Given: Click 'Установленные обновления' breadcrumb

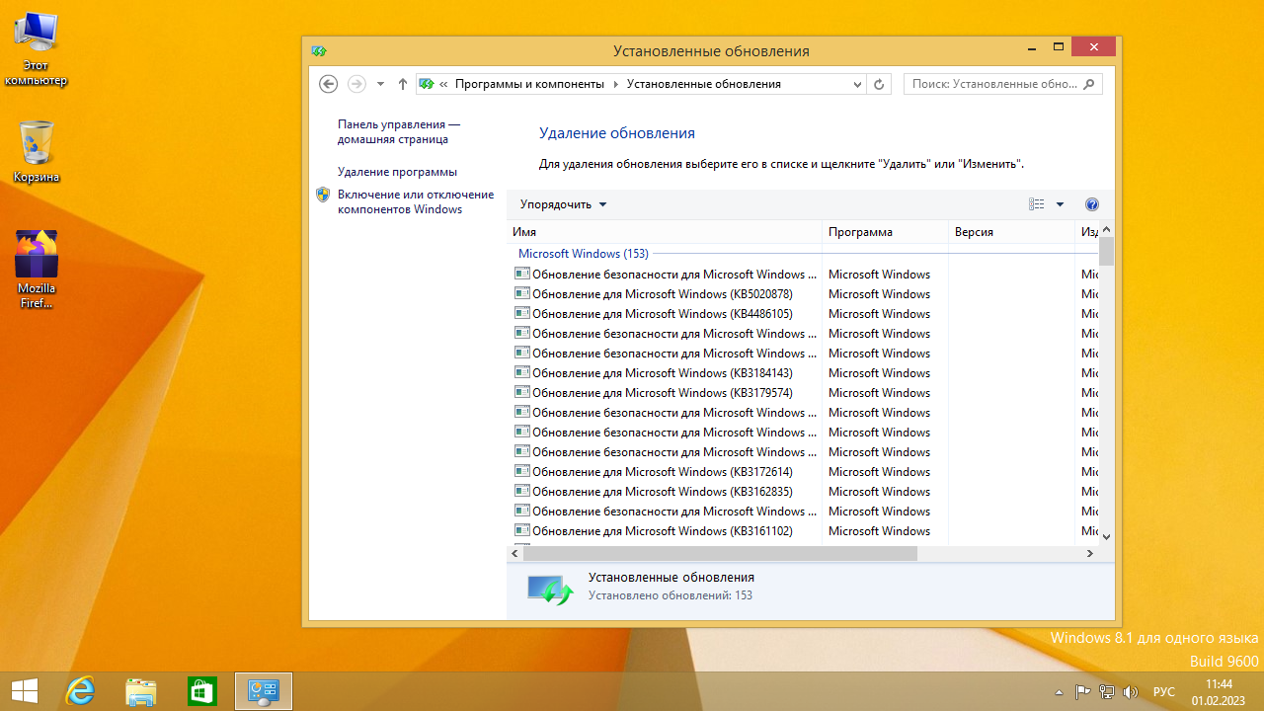Looking at the screenshot, I should pos(703,84).
